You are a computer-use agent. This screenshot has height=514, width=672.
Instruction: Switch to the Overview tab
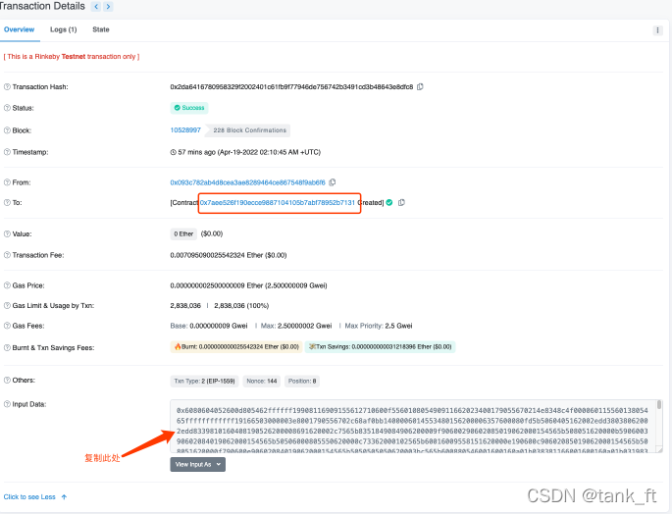[x=20, y=29]
